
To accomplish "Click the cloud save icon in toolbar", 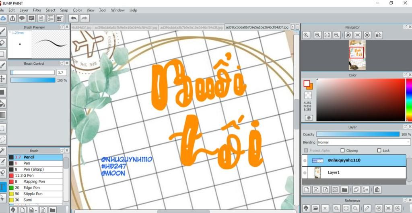I will point(3,18).
